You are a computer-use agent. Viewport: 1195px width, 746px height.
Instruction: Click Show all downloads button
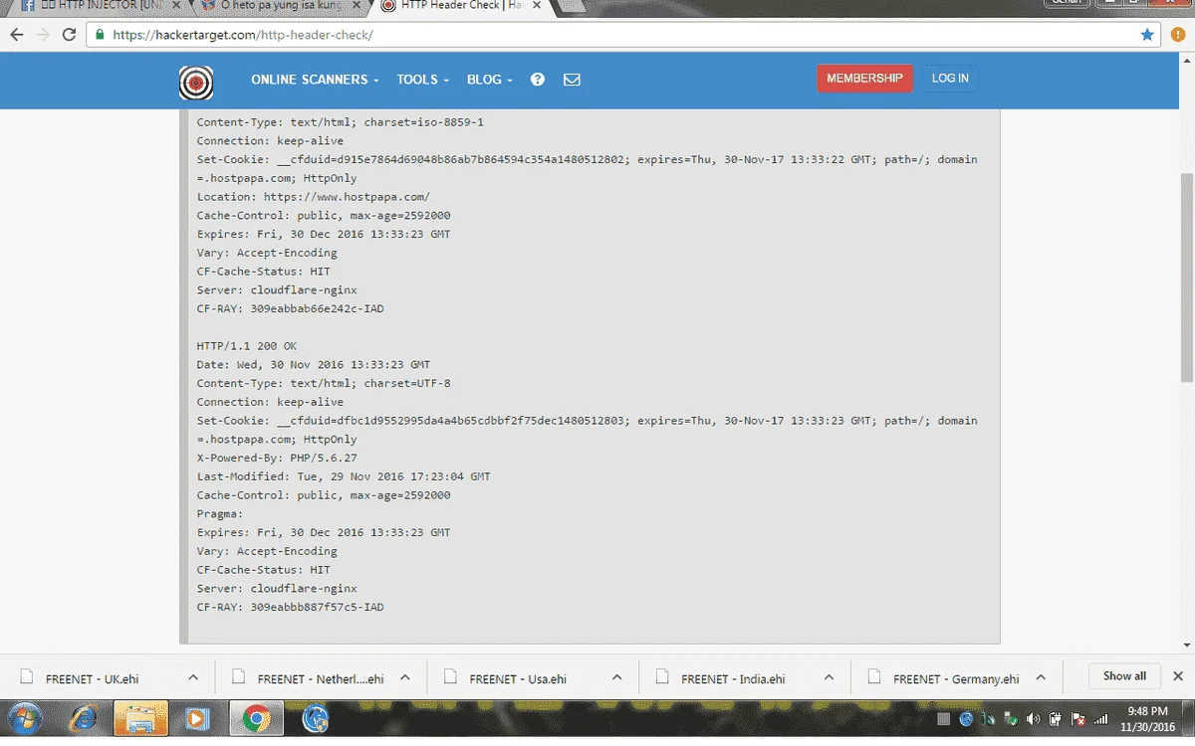[1124, 676]
